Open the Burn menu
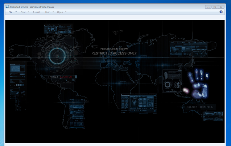231x146 pixels. coord(48,12)
